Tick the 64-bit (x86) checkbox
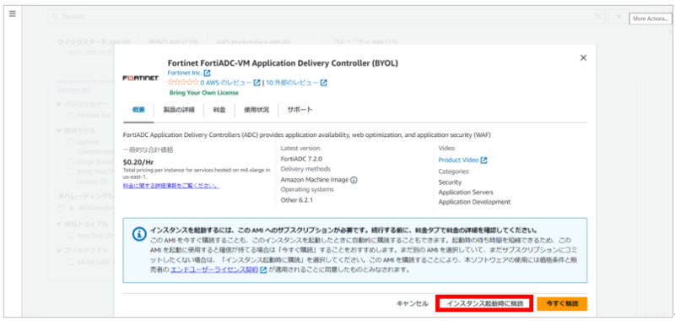The width and height of the screenshot is (675, 321). (70, 262)
